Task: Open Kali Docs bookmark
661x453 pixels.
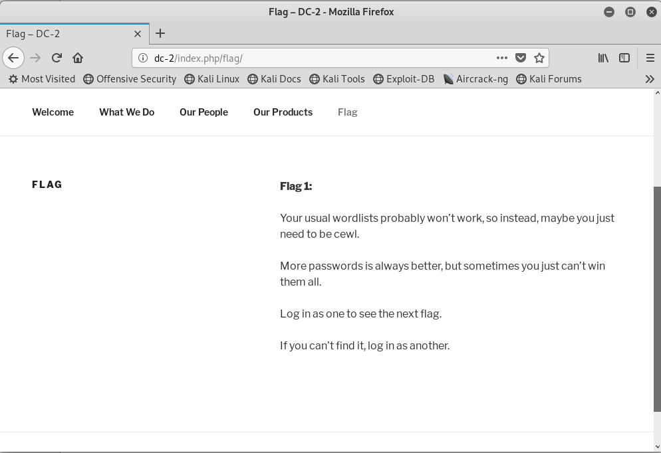Action: click(x=275, y=79)
